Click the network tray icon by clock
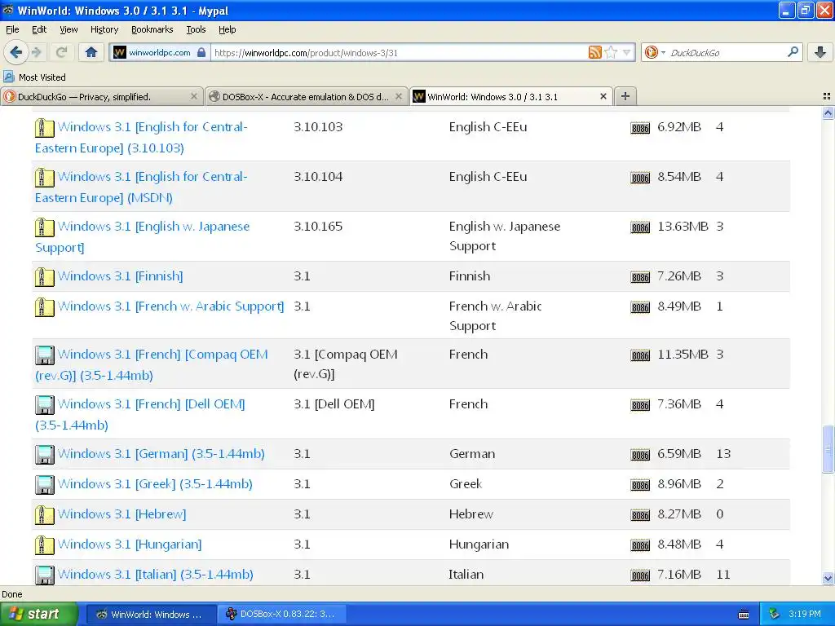The width and height of the screenshot is (835, 626). click(775, 614)
